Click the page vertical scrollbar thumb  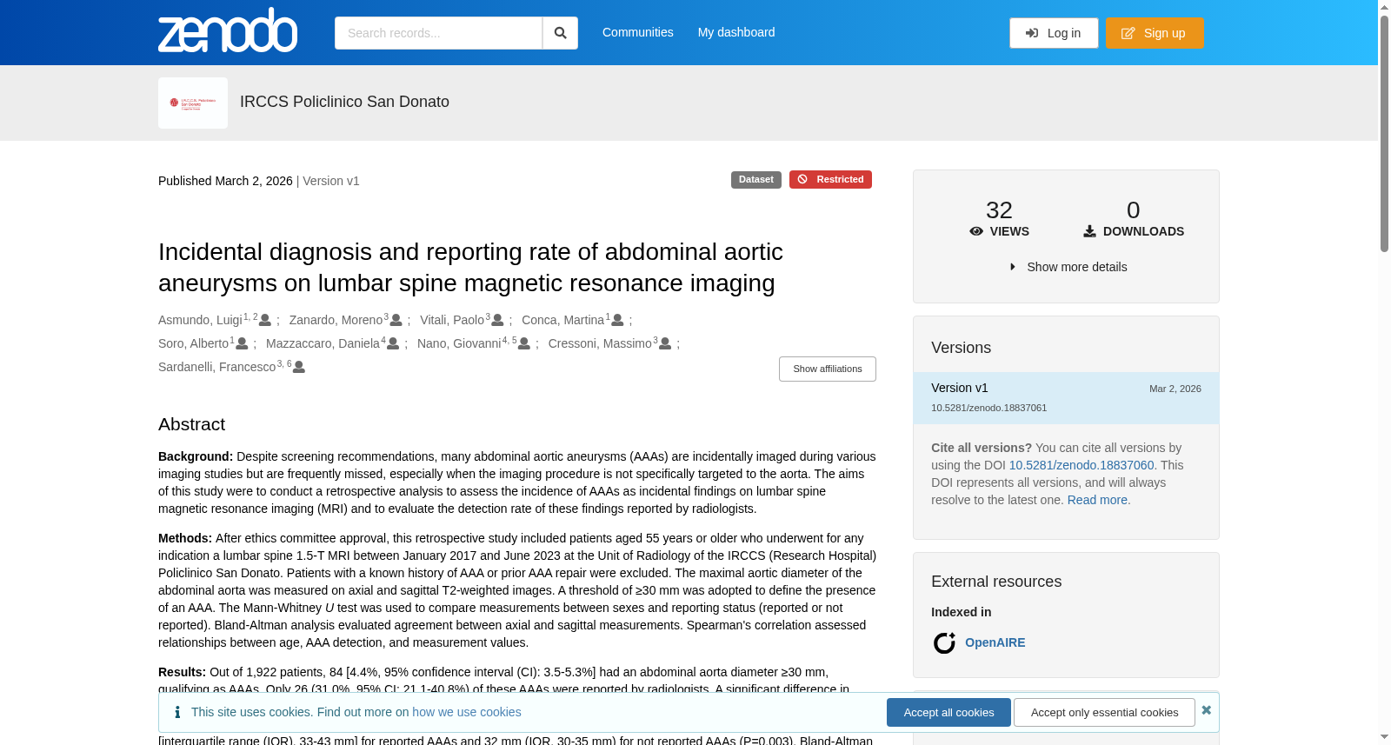click(x=1384, y=134)
